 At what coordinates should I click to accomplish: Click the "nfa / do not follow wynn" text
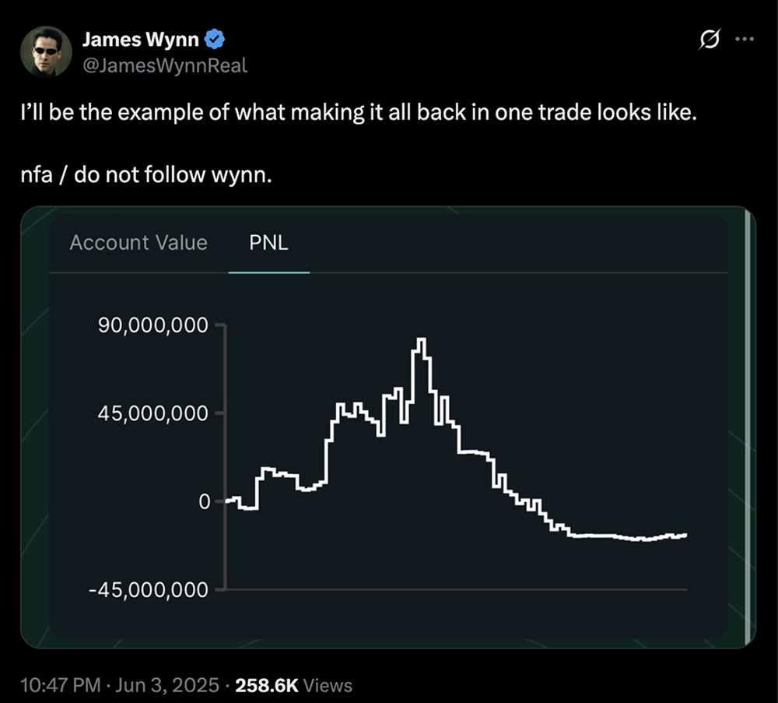[x=146, y=175]
